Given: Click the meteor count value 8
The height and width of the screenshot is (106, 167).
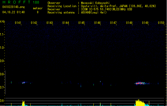Looking at the screenshot, I should point(38,12).
